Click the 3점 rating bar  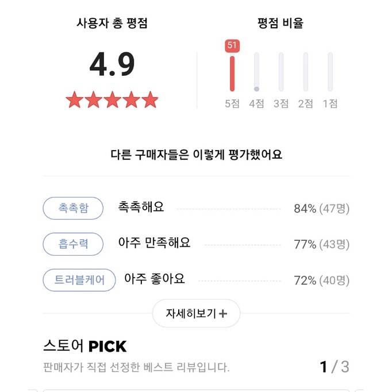tap(281, 72)
